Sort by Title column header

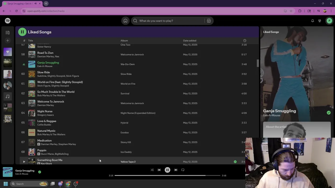tap(31, 40)
